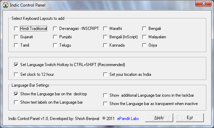Open the ePandit Labs link

(128, 119)
